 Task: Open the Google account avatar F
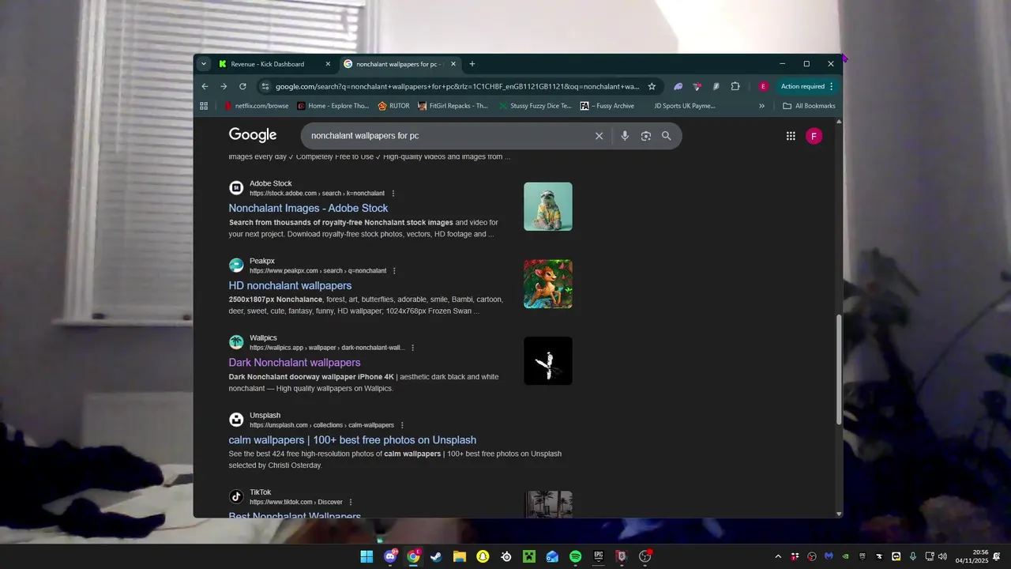[x=814, y=136]
